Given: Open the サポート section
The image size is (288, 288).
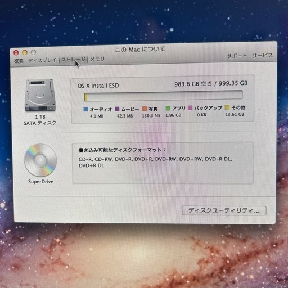Looking at the screenshot, I should pos(237,56).
